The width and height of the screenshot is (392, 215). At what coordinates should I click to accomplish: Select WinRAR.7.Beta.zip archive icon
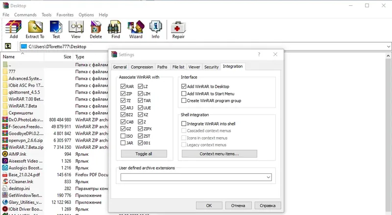(x=5, y=147)
